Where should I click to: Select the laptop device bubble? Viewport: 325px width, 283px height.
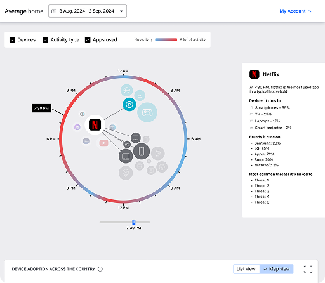click(x=126, y=156)
